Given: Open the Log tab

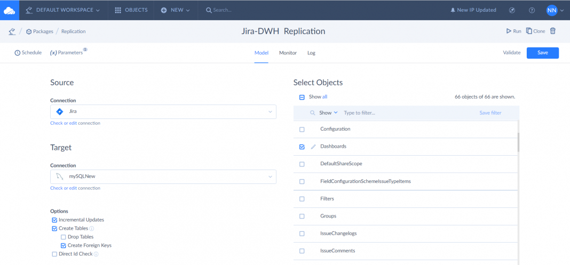Looking at the screenshot, I should point(311,53).
